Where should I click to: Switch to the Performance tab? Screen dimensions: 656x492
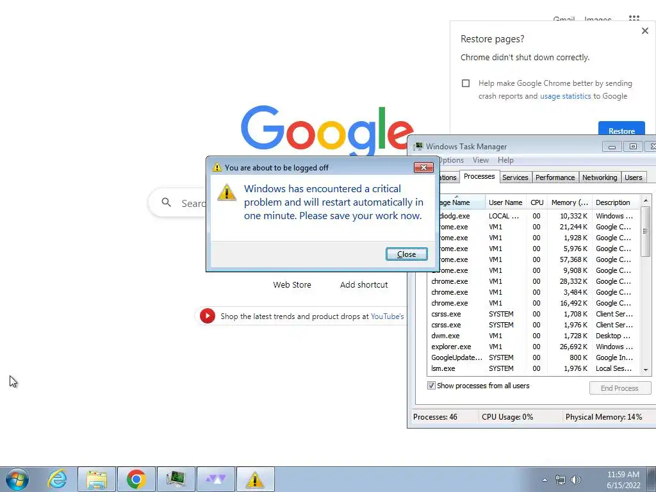coord(555,177)
